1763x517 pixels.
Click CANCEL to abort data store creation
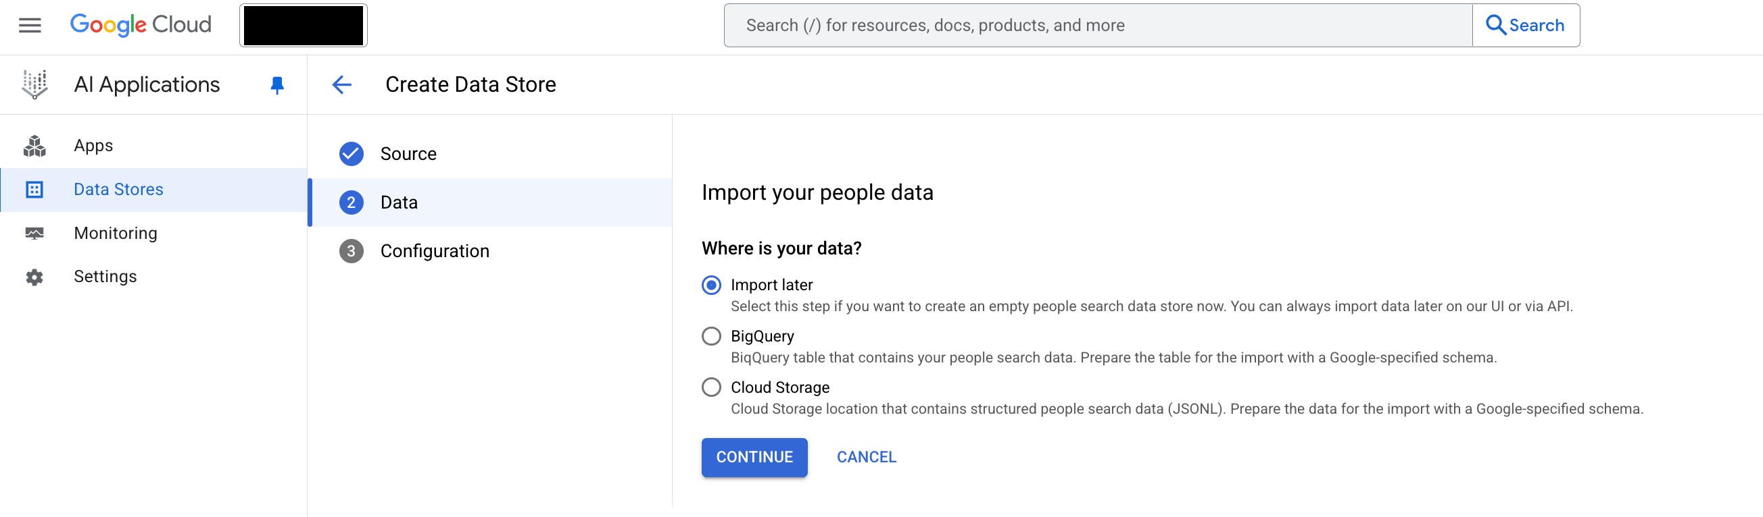pos(866,457)
